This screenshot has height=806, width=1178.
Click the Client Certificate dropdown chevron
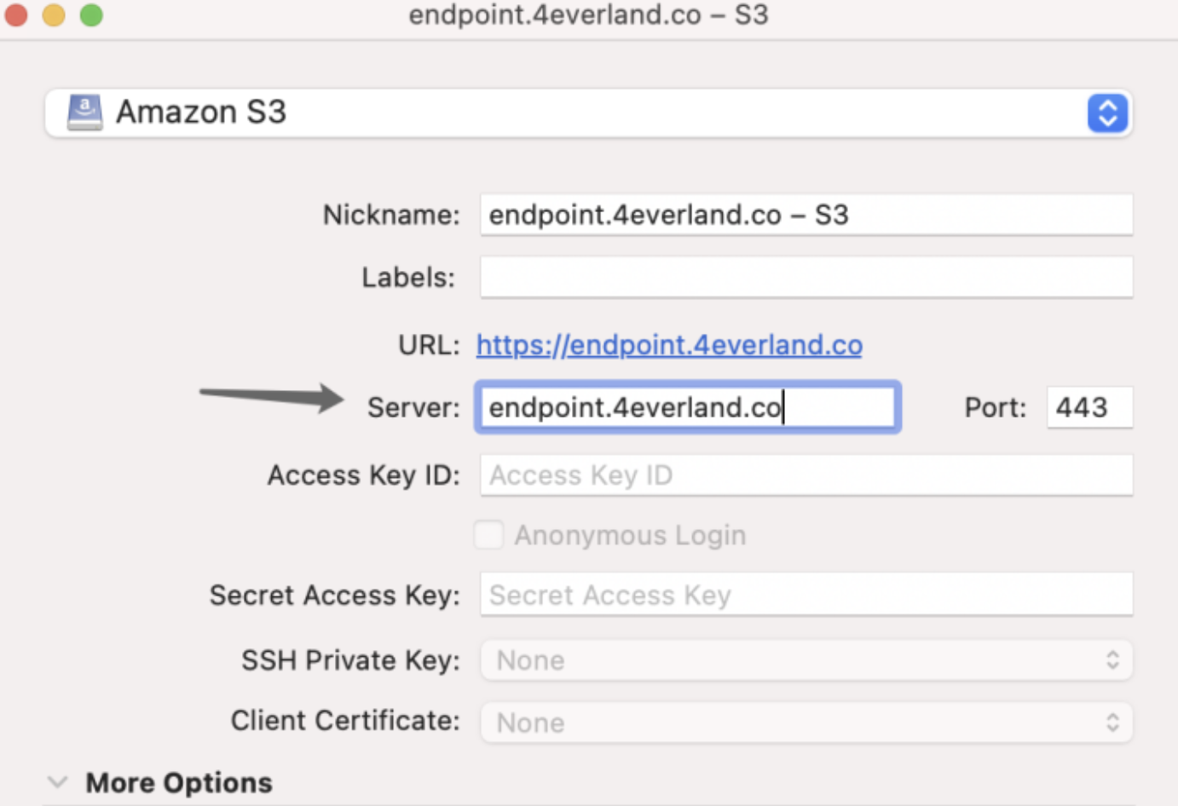pos(1112,721)
